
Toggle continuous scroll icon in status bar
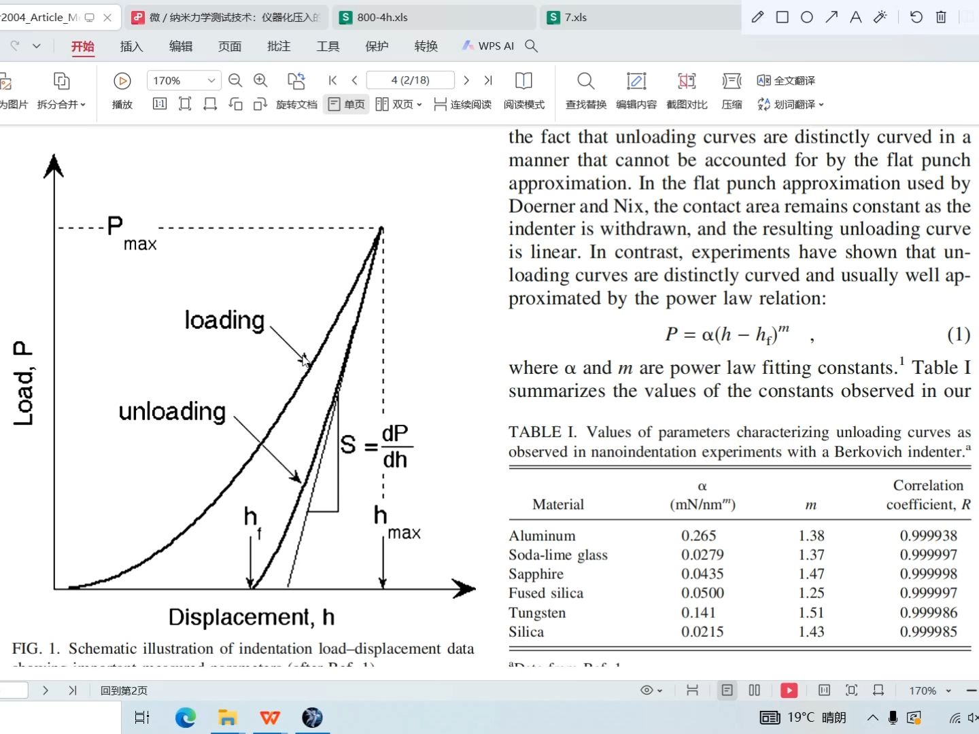[692, 691]
